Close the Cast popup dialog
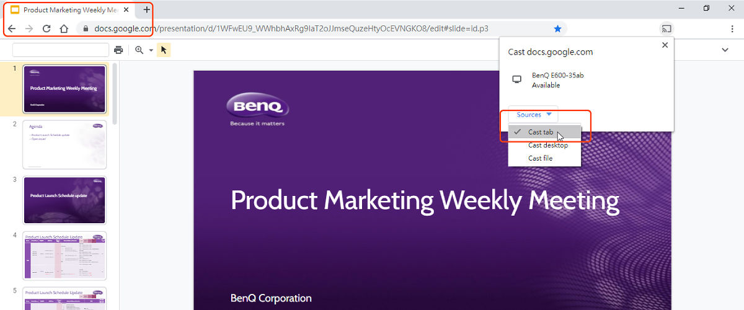This screenshot has height=310, width=744. tap(665, 45)
